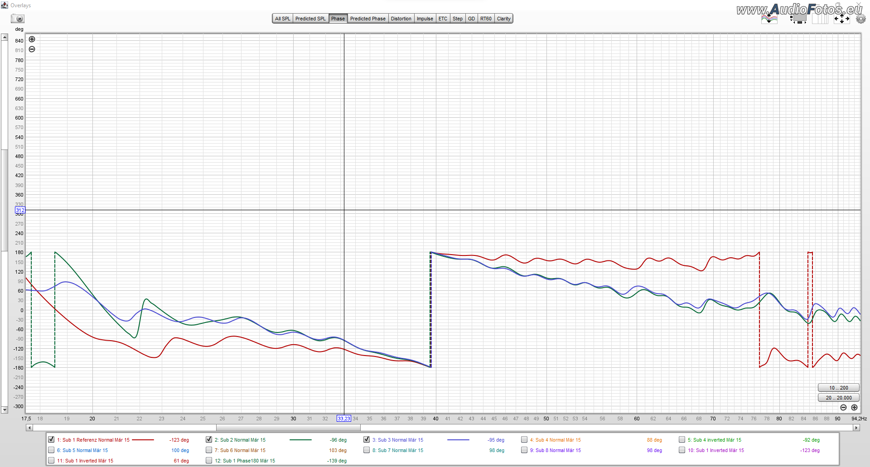Open the Distortion tab
This screenshot has width=870, height=467.
point(401,19)
